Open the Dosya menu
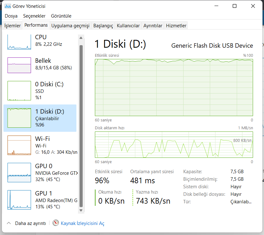The image size is (264, 235). pos(11,16)
